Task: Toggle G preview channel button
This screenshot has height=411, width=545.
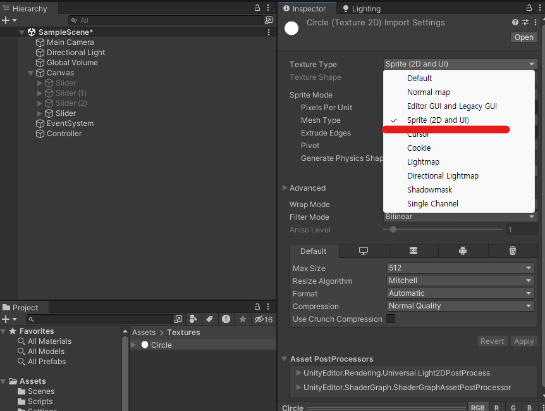Action: click(513, 408)
